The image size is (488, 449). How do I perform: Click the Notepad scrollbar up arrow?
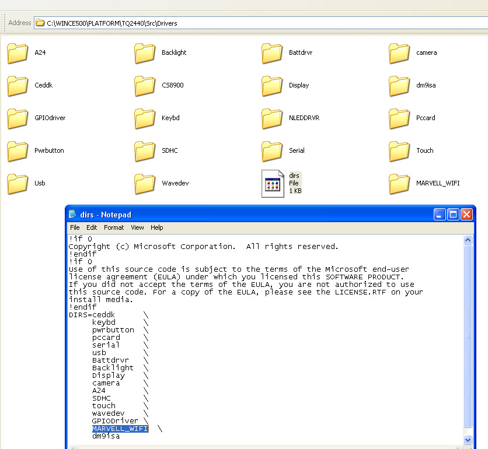click(468, 240)
